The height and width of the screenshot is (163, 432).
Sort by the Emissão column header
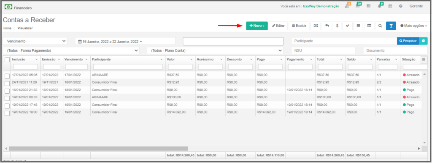49,59
